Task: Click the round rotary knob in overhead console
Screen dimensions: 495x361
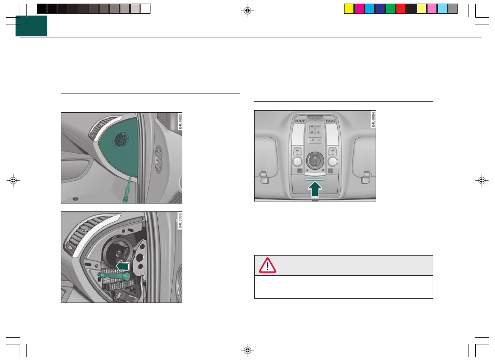Action: 315,161
